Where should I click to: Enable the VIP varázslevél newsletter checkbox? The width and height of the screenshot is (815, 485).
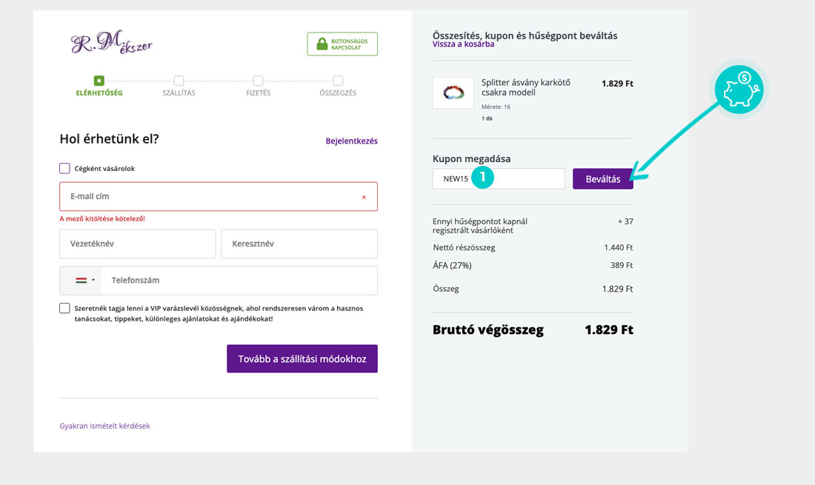65,308
